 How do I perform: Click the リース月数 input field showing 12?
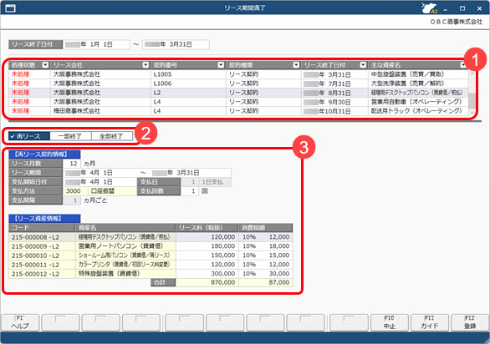[x=72, y=164]
